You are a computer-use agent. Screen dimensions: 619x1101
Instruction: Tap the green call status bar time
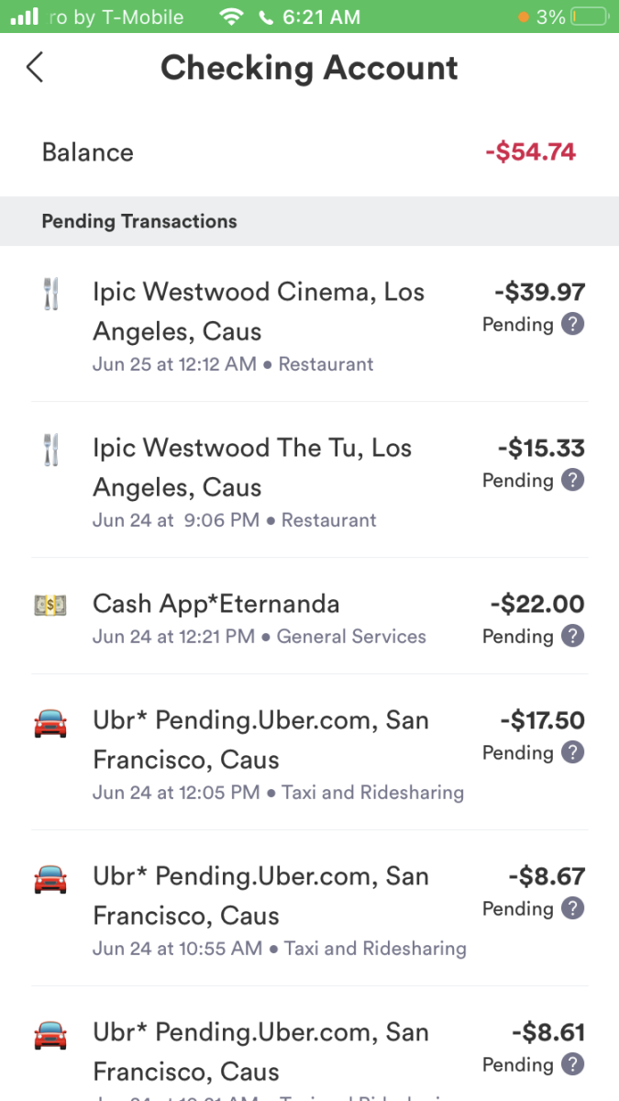coord(321,17)
